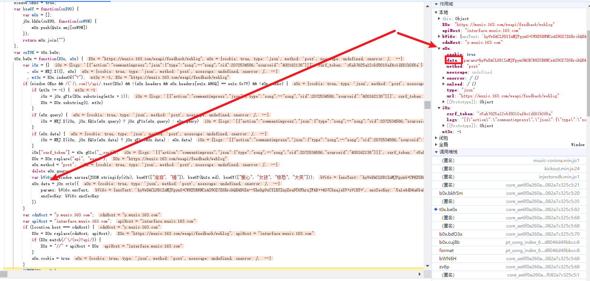This screenshot has width=590, height=281.
Task: Expand the onload function entry
Action: pos(444,84)
